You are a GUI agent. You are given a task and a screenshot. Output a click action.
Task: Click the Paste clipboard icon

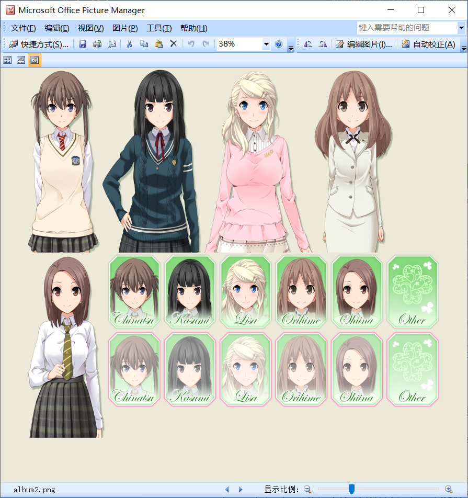coord(159,44)
